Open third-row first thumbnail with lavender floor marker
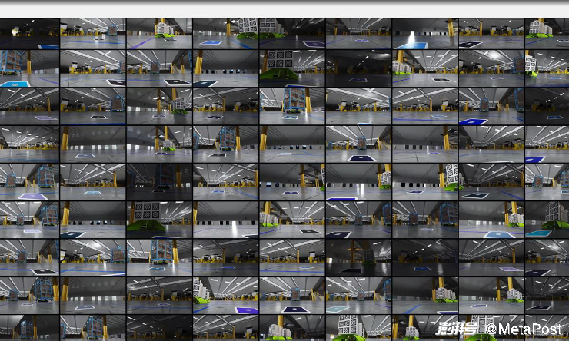Viewport: 569px width, 341px height. (x=29, y=106)
